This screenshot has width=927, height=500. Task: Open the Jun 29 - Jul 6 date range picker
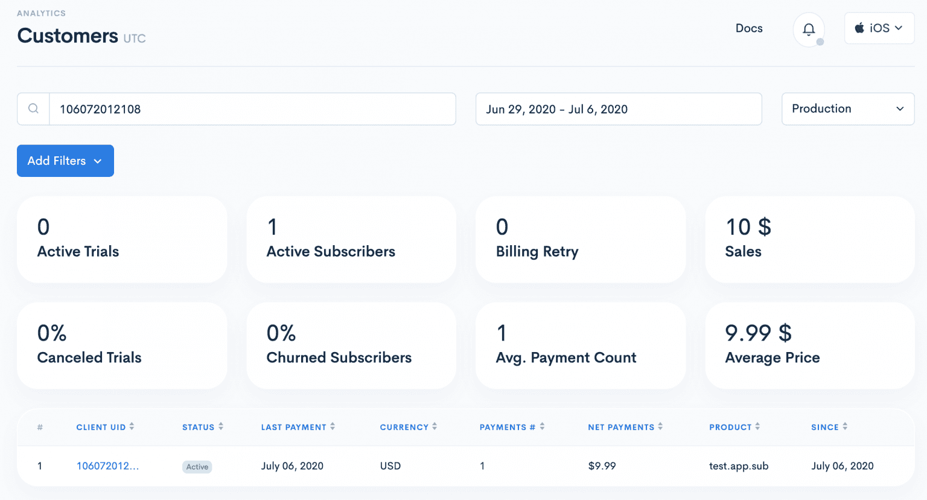[618, 109]
